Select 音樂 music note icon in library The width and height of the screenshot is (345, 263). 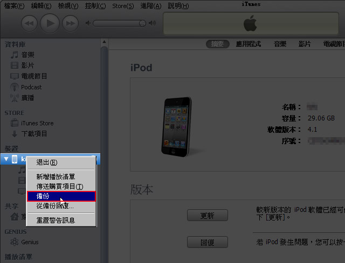15,55
